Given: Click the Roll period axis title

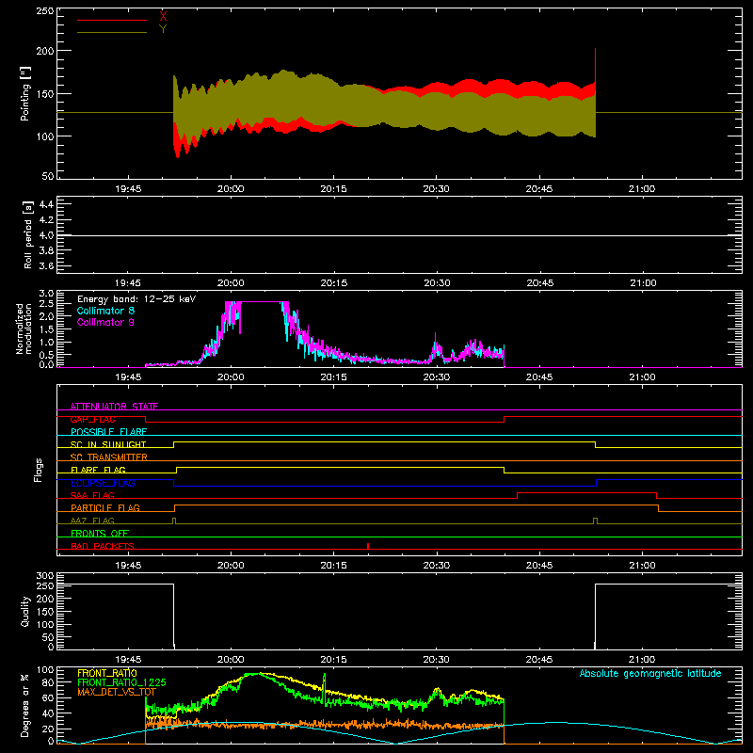Looking at the screenshot, I should click(x=28, y=234).
